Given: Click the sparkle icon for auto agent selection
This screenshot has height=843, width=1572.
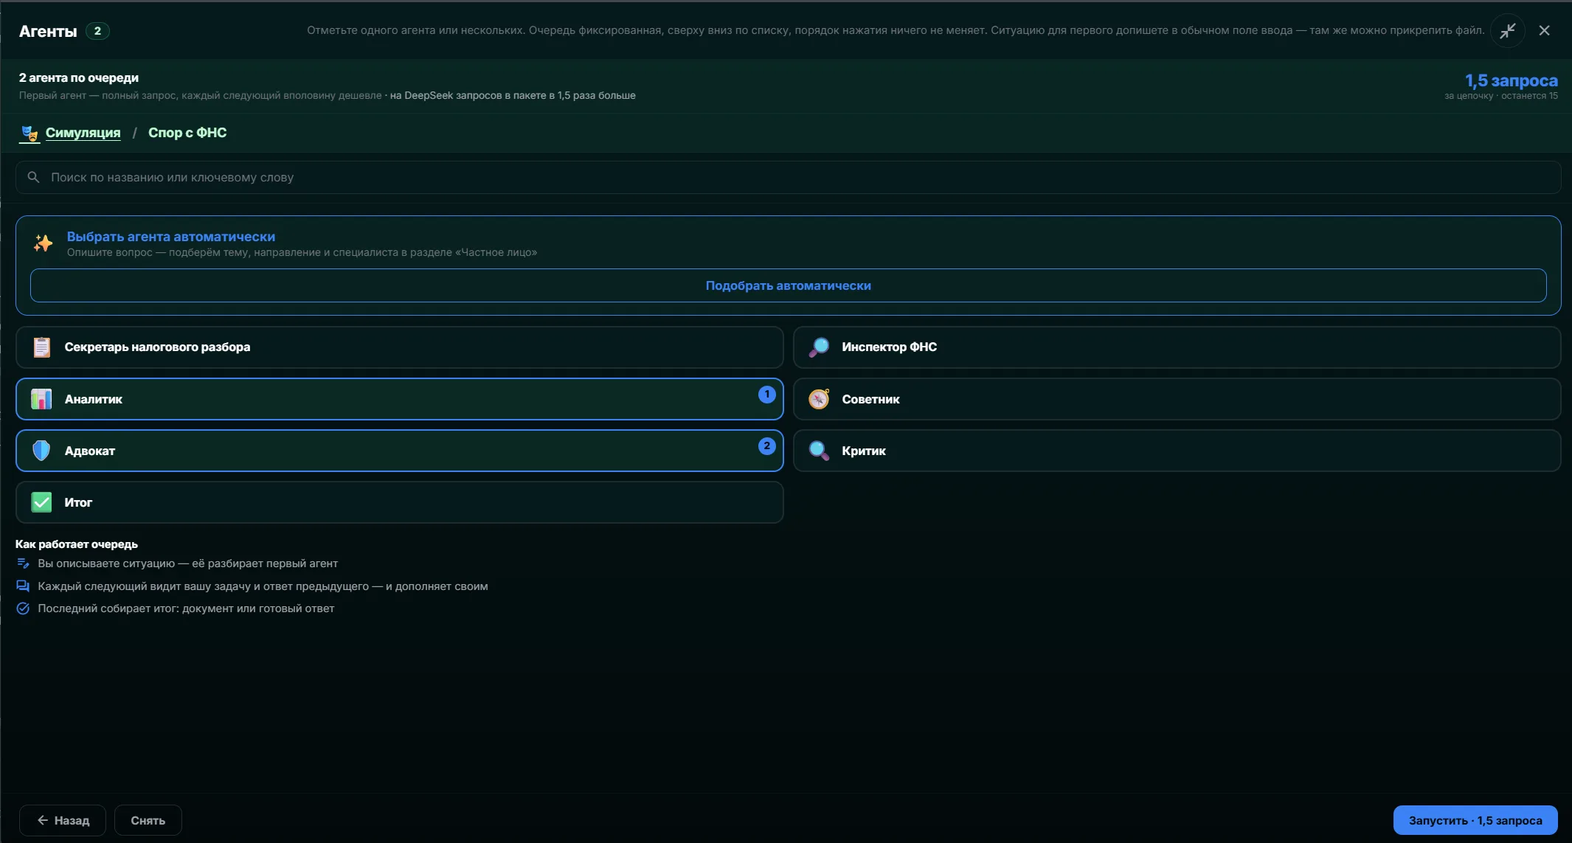Looking at the screenshot, I should [43, 243].
